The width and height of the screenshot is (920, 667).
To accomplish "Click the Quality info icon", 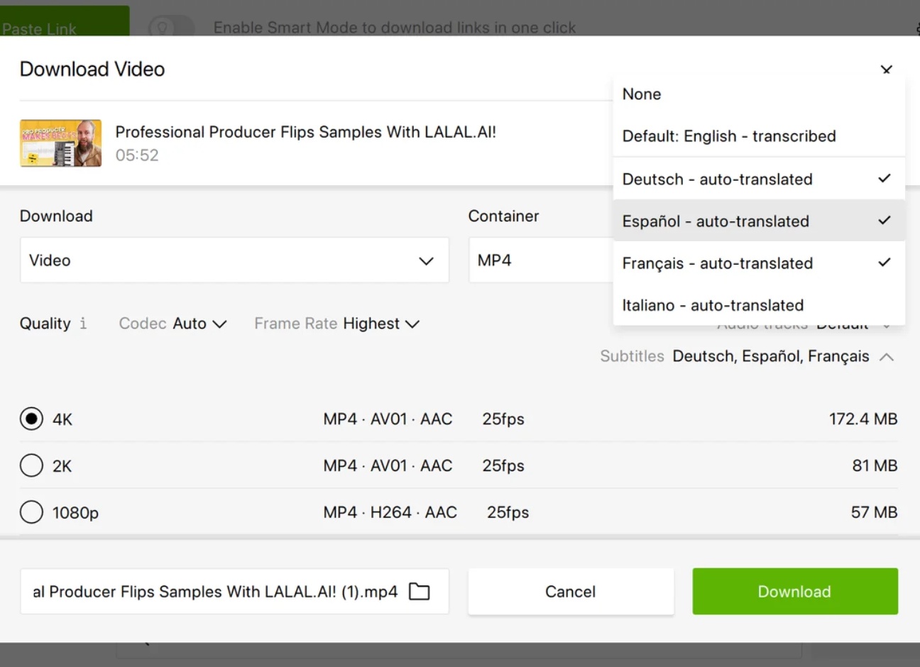I will pos(83,324).
